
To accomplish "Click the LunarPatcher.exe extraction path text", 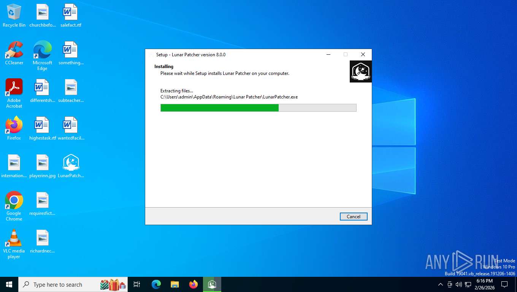I will click(x=229, y=97).
